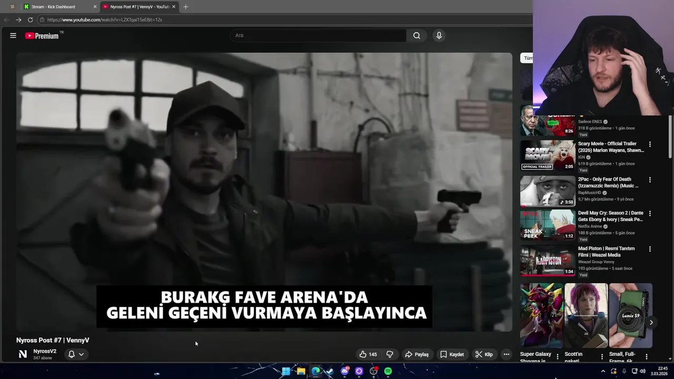
Task: Open NyrossV2 channel avatar
Action: 23,354
